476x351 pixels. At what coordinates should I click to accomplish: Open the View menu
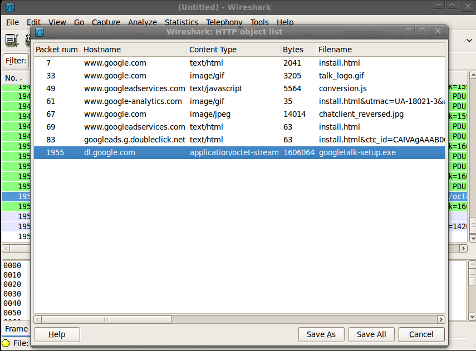[57, 22]
